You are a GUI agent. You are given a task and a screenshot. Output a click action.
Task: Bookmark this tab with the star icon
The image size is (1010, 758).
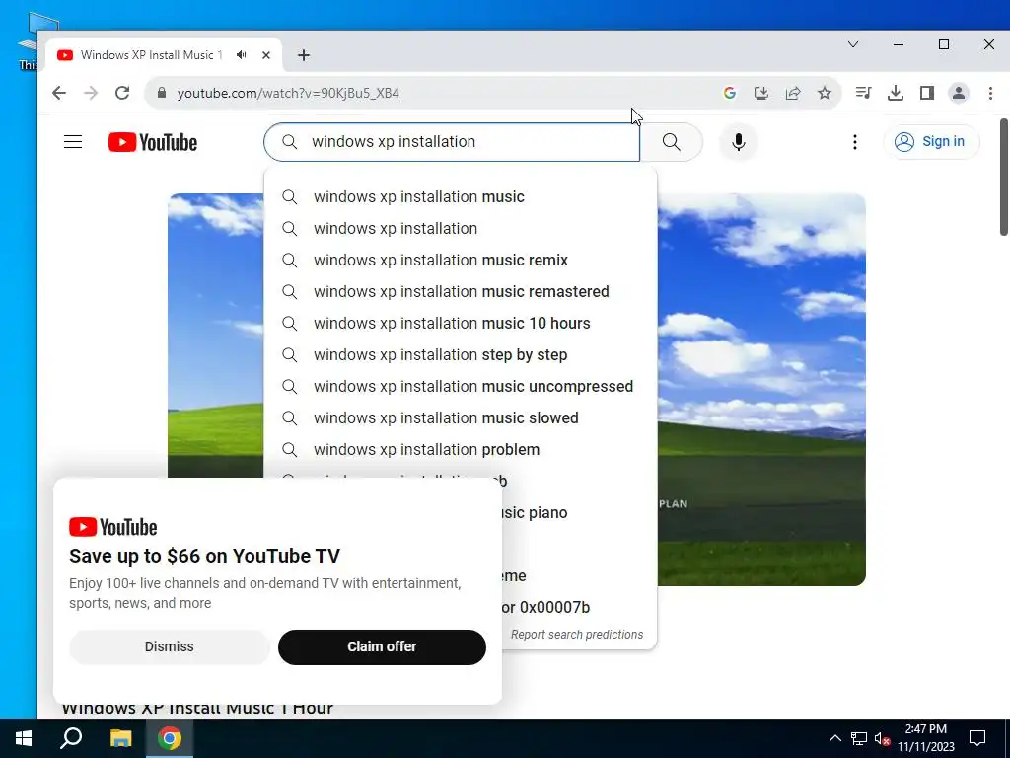825,93
